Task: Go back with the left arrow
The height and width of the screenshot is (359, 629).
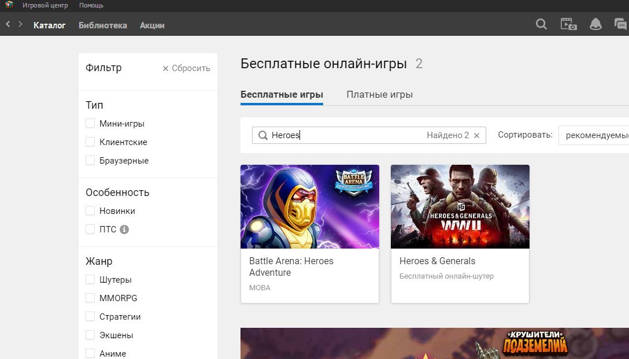Action: pyautogui.click(x=8, y=24)
